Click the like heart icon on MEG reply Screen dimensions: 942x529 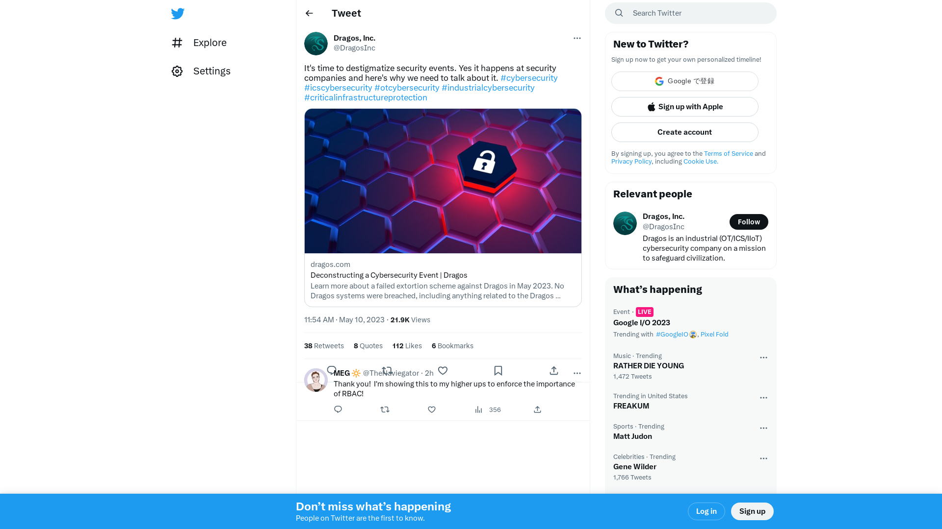432,409
